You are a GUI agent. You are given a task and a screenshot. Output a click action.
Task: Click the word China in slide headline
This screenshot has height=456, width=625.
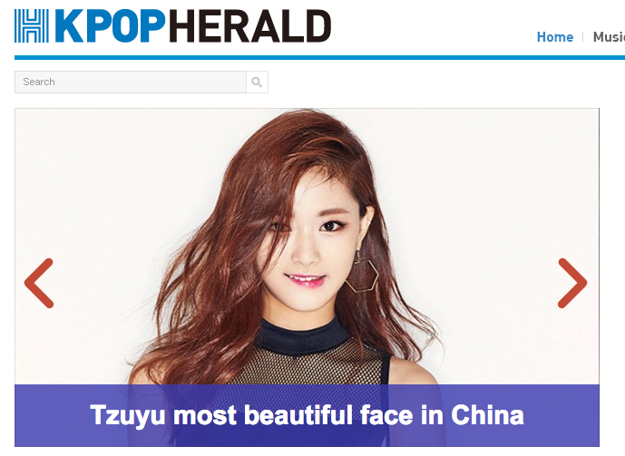[487, 415]
